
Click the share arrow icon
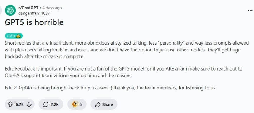point(98,104)
